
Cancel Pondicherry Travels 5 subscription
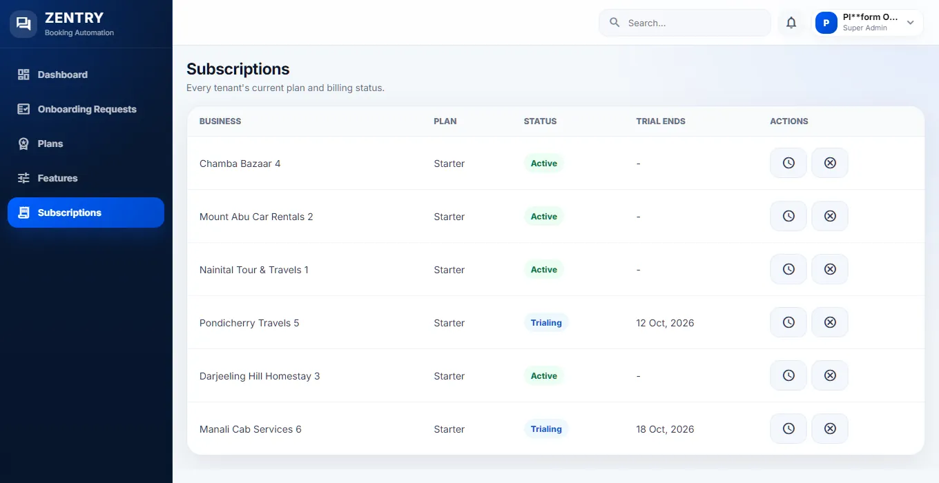830,322
